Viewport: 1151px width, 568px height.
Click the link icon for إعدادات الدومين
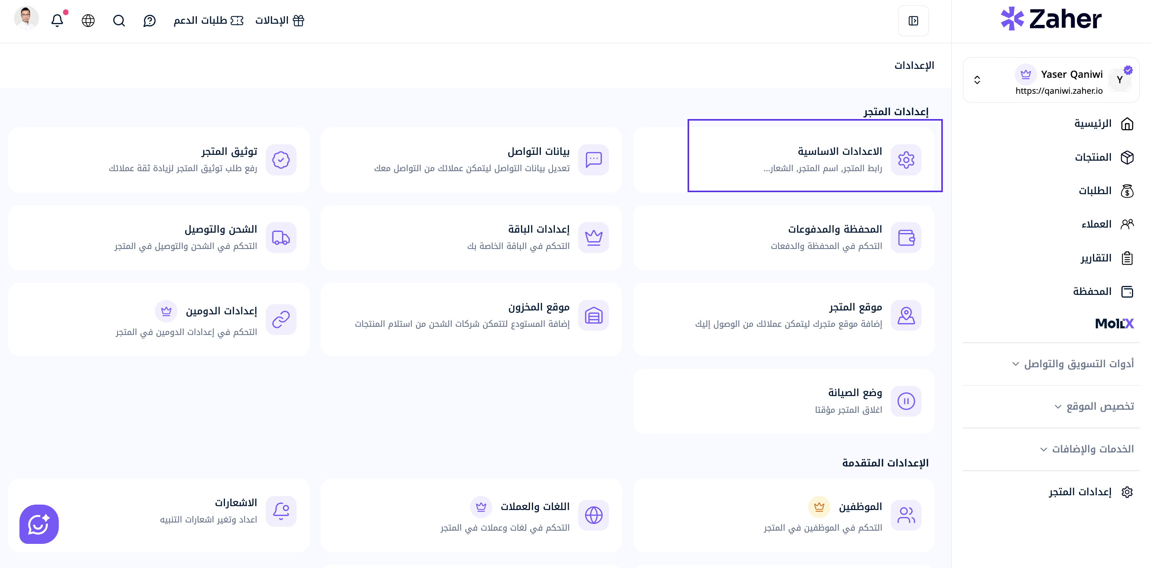281,319
